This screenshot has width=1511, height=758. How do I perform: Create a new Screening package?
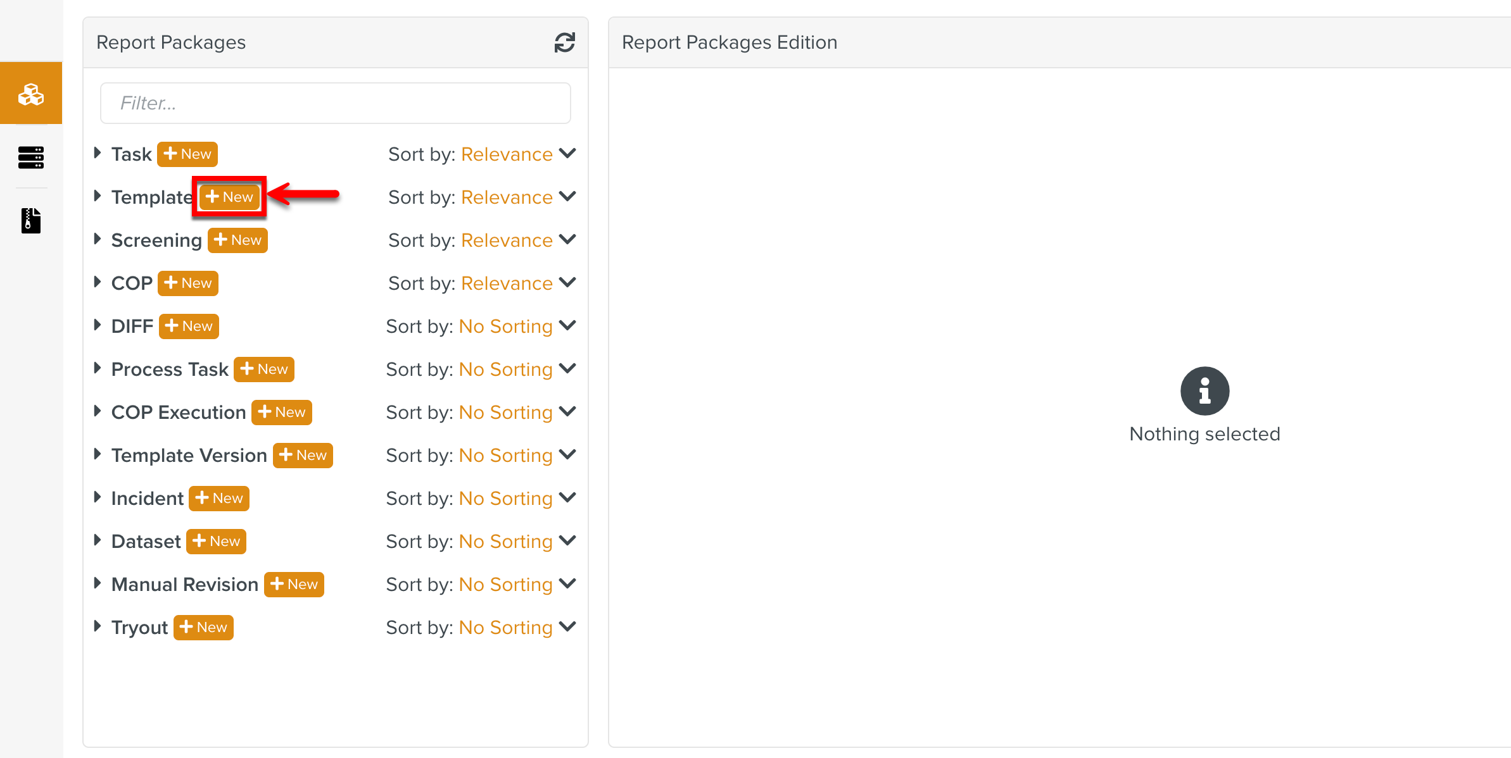tap(237, 240)
